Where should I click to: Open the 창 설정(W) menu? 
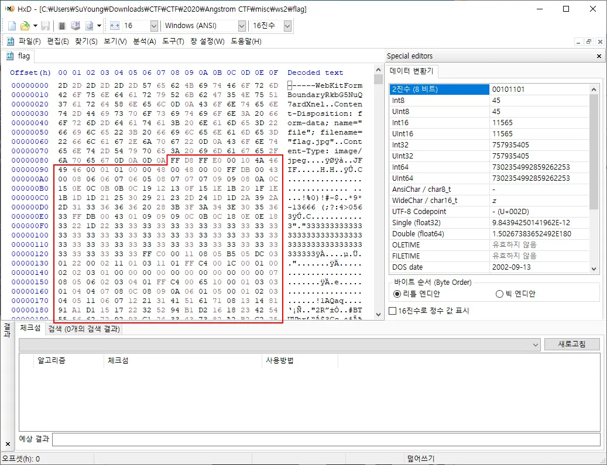click(x=207, y=42)
